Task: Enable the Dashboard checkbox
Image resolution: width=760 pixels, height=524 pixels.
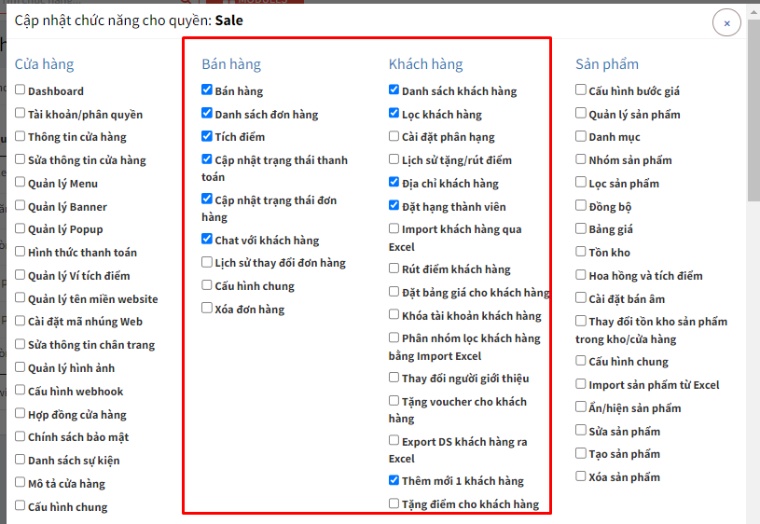Action: 20,90
